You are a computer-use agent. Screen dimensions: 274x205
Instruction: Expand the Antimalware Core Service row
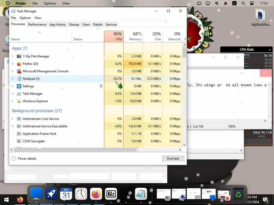12,119
